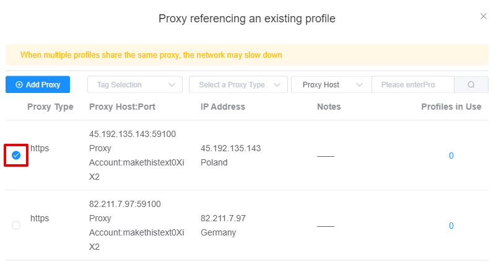Click the plus icon in Add Proxy

pos(19,84)
